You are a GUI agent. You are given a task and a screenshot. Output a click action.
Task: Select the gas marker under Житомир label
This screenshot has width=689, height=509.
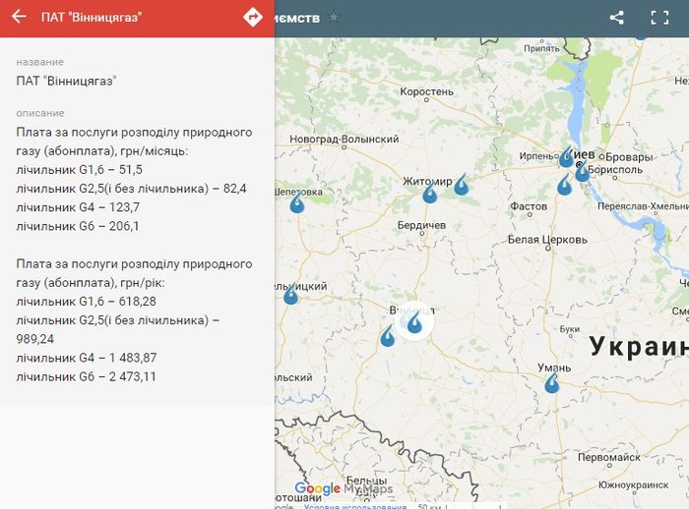[430, 193]
